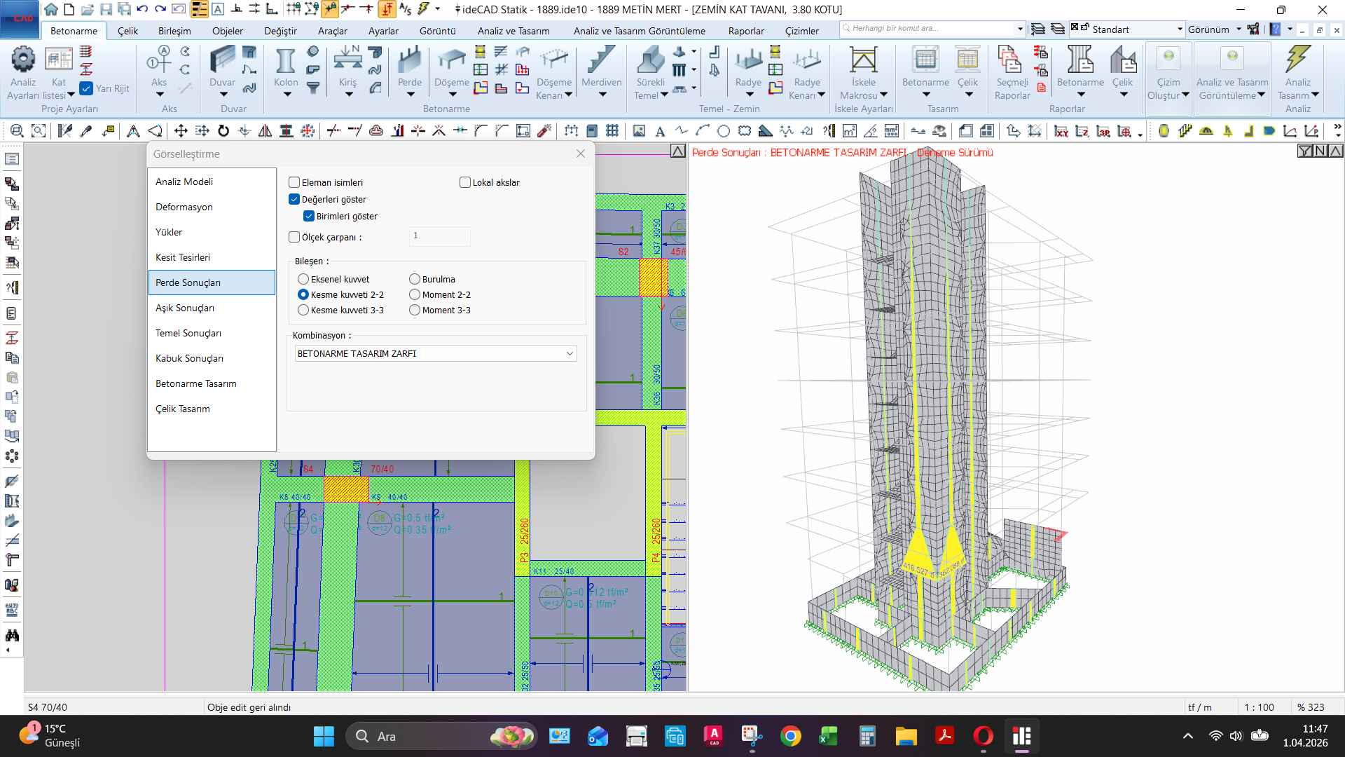Click the Analiz Ayarları gear icon
Screen dimensions: 1345x757
tap(23, 60)
